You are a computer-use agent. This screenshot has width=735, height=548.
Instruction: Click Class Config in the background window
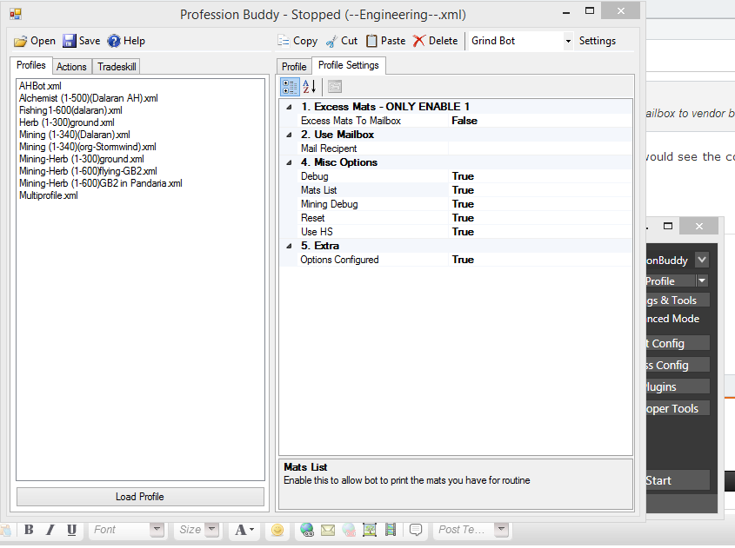tap(678, 365)
